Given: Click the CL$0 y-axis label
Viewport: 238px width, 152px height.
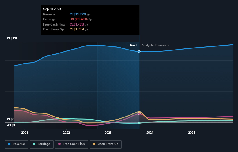Looking at the screenshot, I should pyautogui.click(x=10, y=119).
